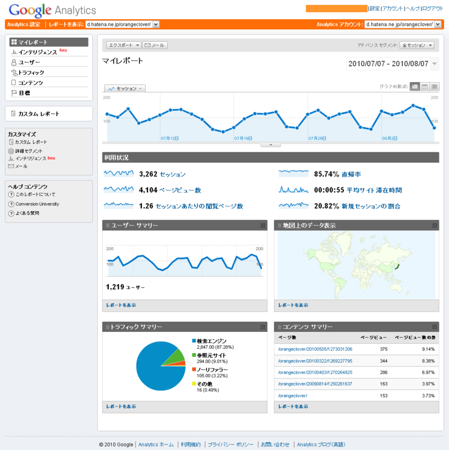Open the コンテンツ section
449x450 pixels.
coord(27,83)
